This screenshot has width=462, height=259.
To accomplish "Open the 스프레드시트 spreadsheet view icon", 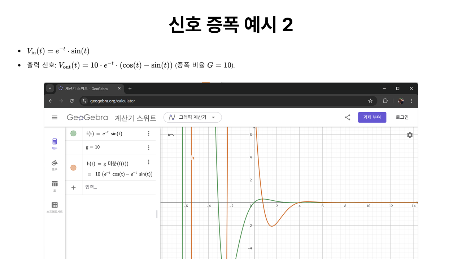I will tap(55, 207).
